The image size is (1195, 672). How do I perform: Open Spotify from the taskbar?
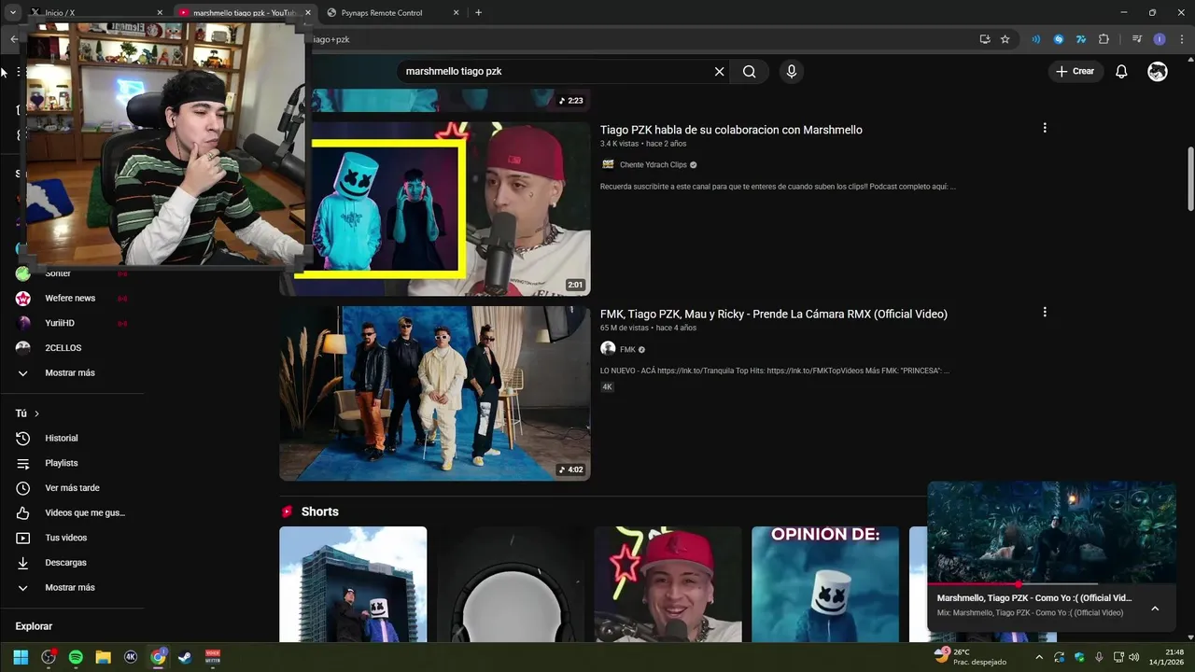click(x=76, y=657)
